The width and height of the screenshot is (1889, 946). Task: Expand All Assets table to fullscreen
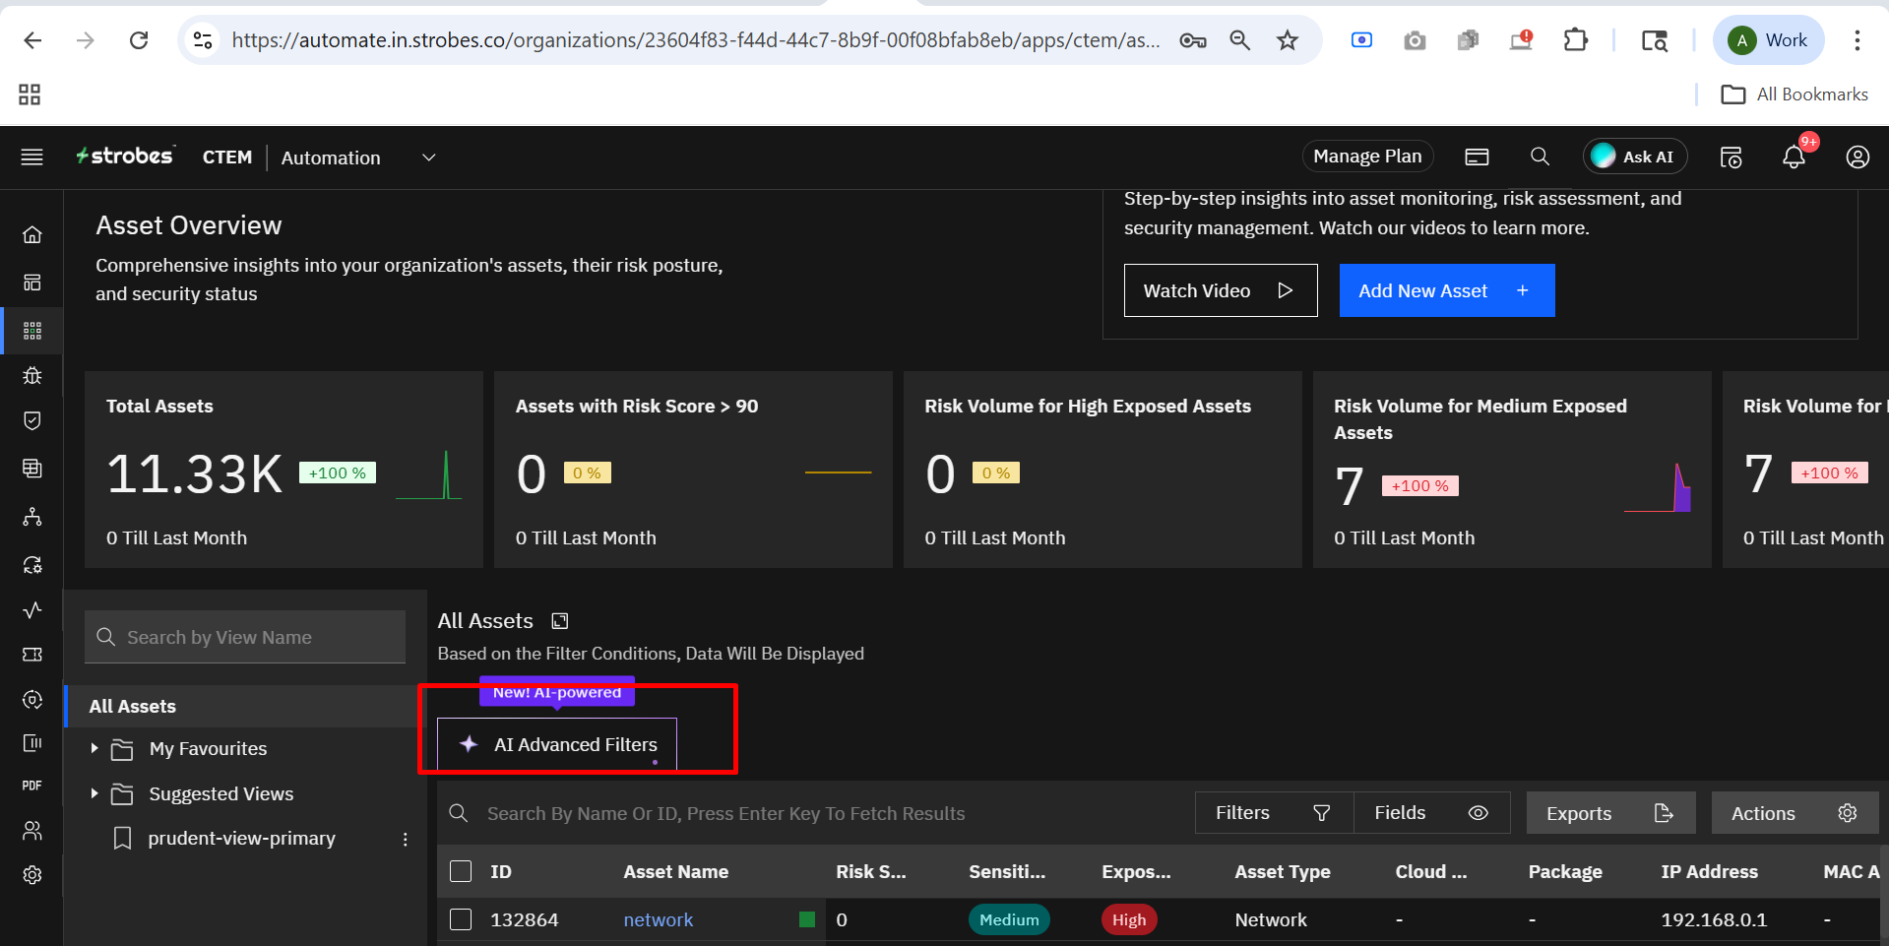(x=560, y=621)
